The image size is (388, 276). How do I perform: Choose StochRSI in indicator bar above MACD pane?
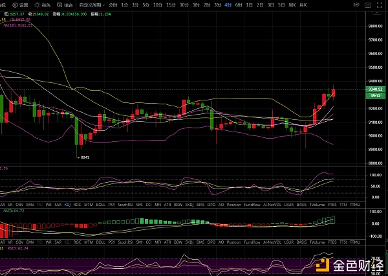(125, 205)
